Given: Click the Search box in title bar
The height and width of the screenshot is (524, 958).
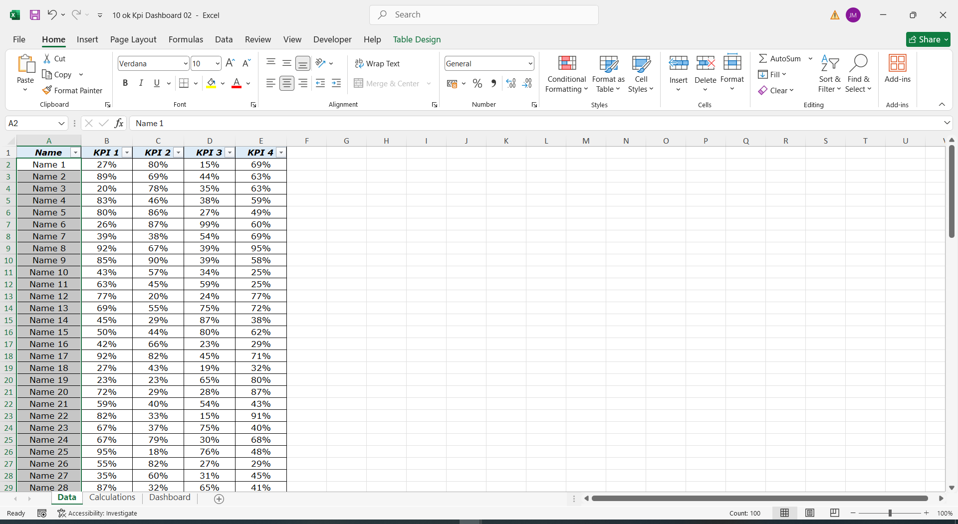Looking at the screenshot, I should click(484, 15).
